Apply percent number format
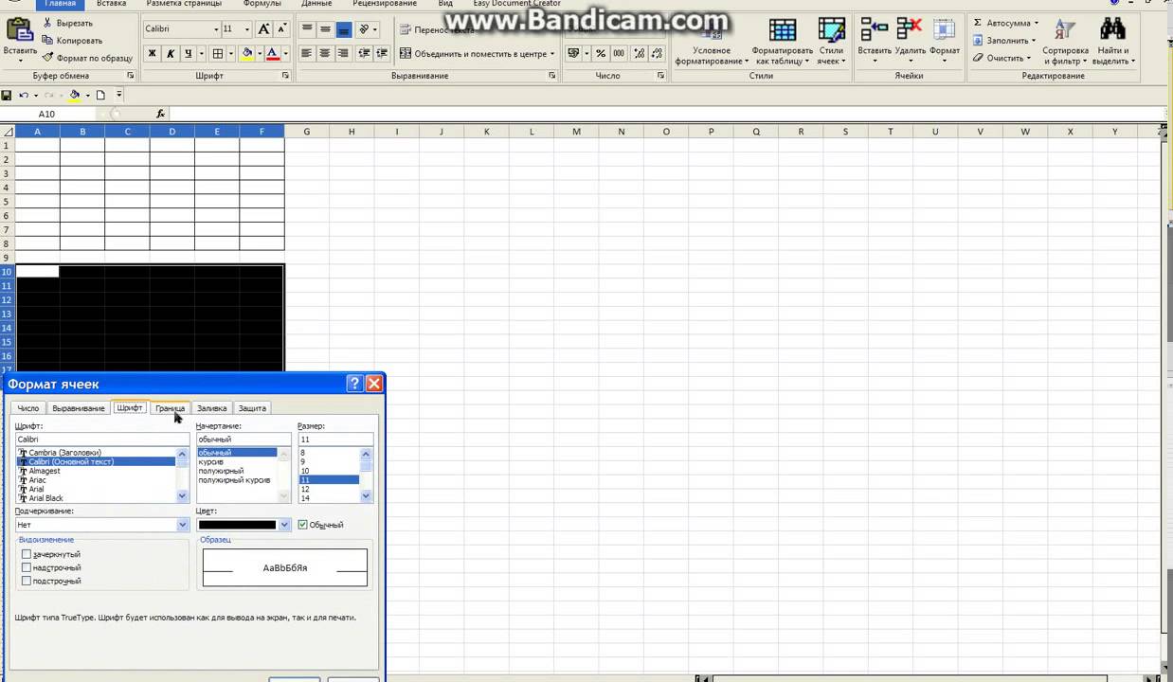The width and height of the screenshot is (1173, 682). pyautogui.click(x=601, y=54)
